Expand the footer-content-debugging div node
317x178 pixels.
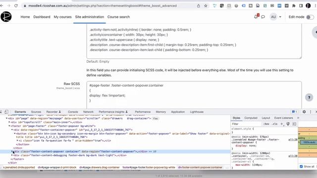point(12,155)
